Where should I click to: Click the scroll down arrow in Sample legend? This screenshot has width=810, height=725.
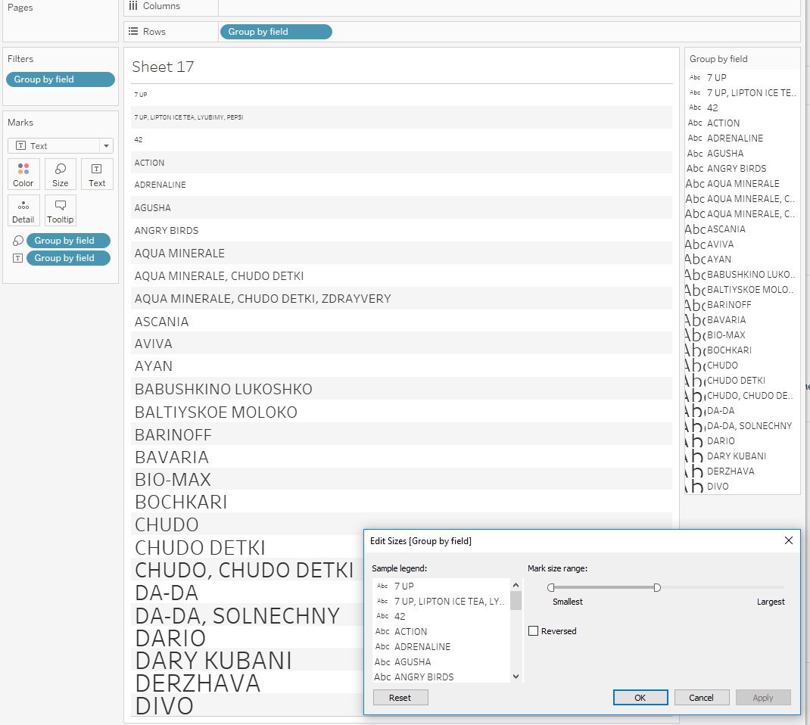(x=516, y=677)
